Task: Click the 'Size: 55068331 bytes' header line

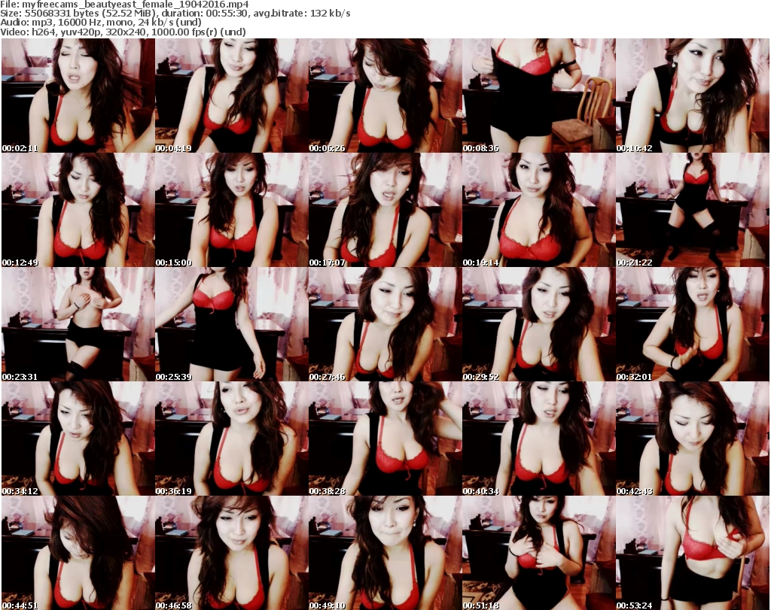Action: pos(175,14)
